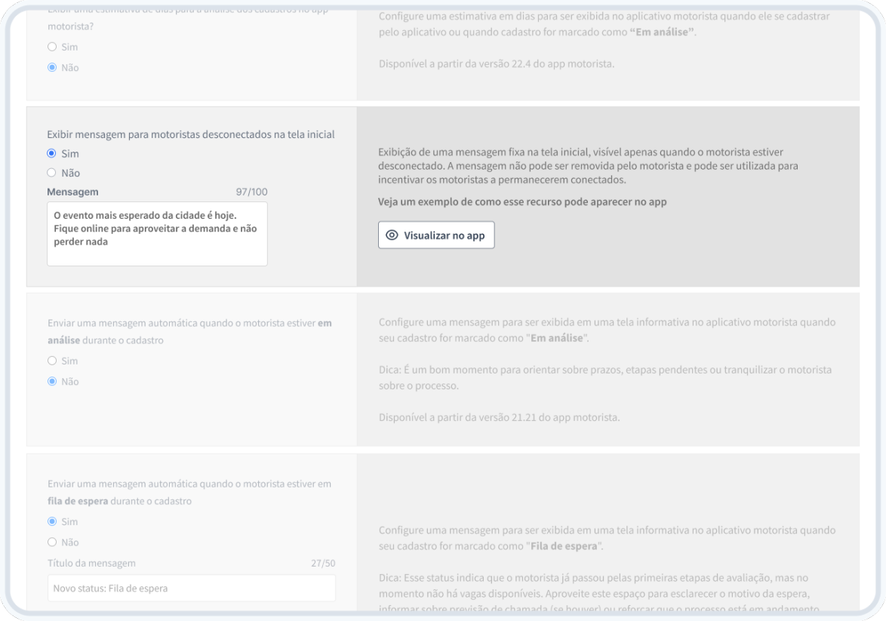Enable Sim for motoristas desconectados message
The image size is (886, 621).
point(52,153)
